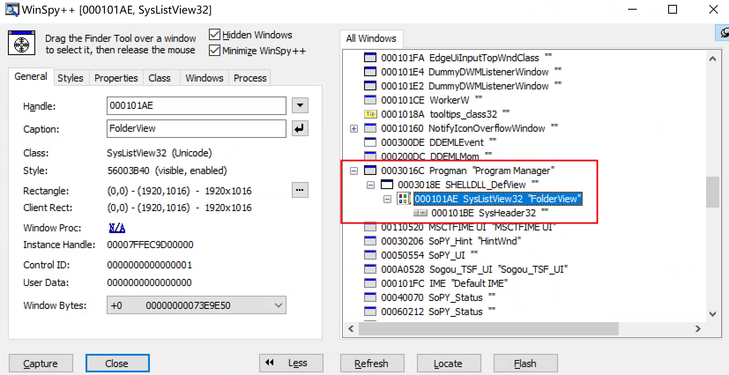729x375 pixels.
Task: Click the Instance Handle value 00007FFEC9D00000
Action: pyautogui.click(x=150, y=245)
